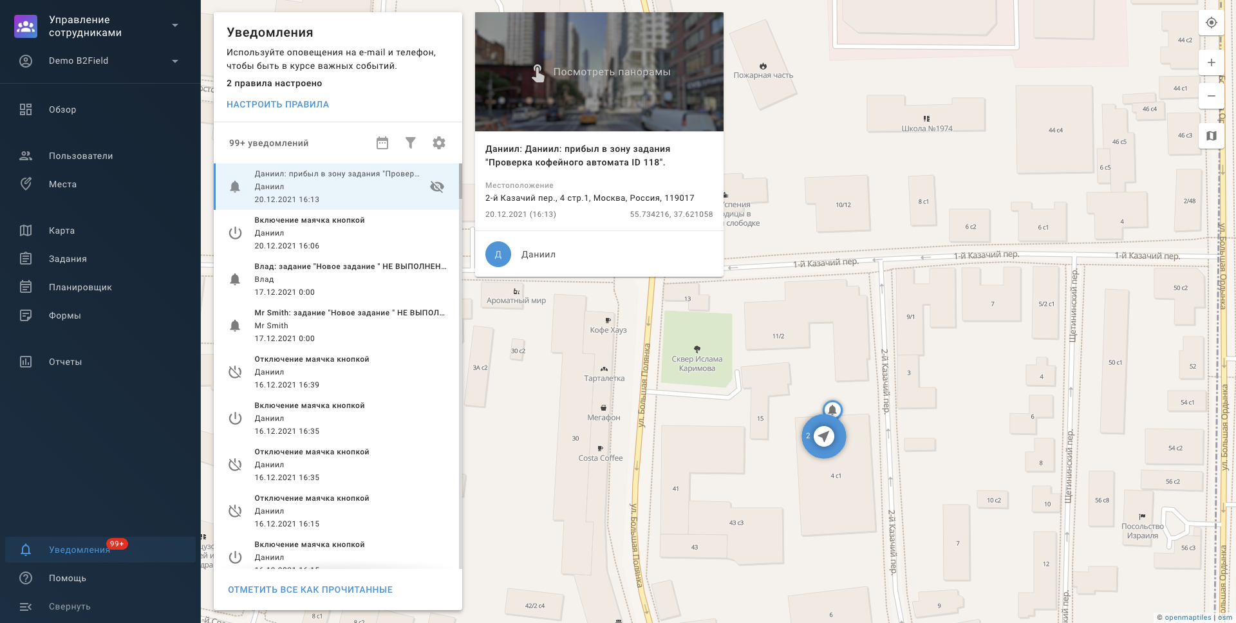This screenshot has width=1236, height=623.
Task: Open the calendar date filter icon
Action: (382, 143)
